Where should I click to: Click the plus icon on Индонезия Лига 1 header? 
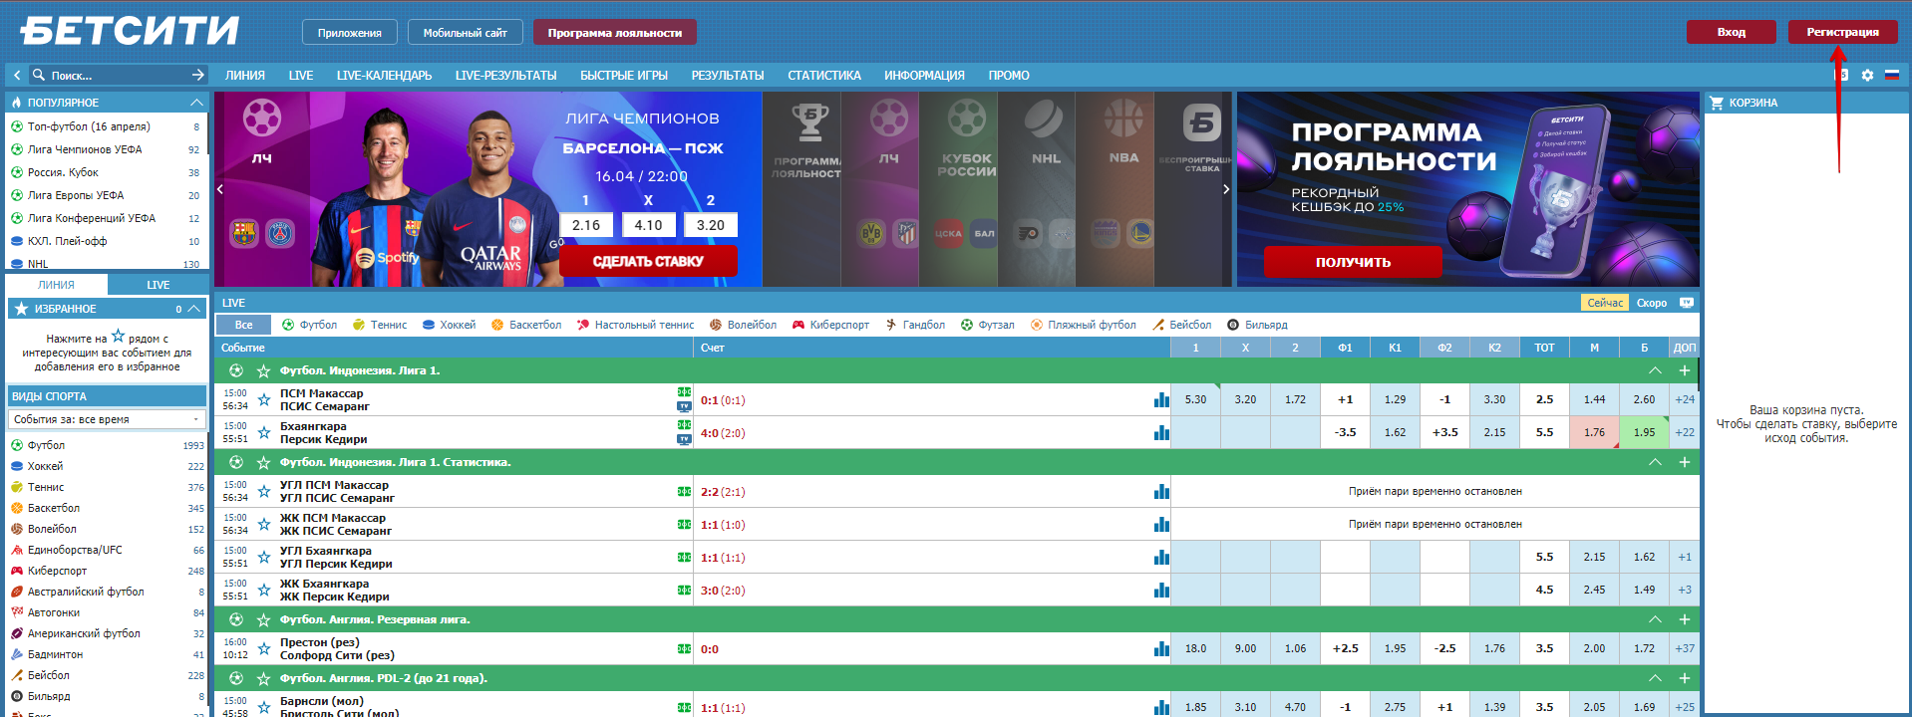point(1684,370)
